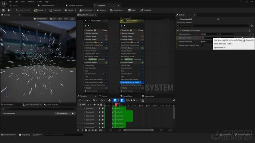
Task: Toggle Dynamic Material Parameters checkbox in selected emitter
Action: click(143, 85)
